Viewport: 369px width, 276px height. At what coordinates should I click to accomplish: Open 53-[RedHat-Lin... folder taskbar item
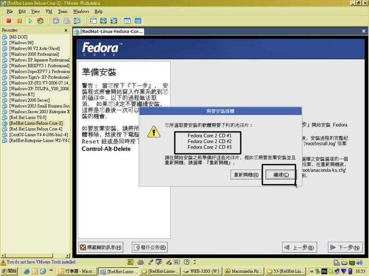click(286, 271)
